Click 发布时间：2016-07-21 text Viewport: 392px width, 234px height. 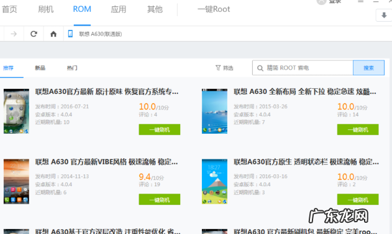(x=62, y=106)
